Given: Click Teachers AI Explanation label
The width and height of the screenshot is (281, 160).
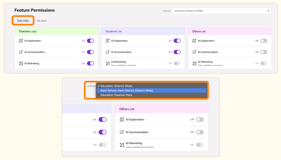Looking at the screenshot, I should coord(33,41).
